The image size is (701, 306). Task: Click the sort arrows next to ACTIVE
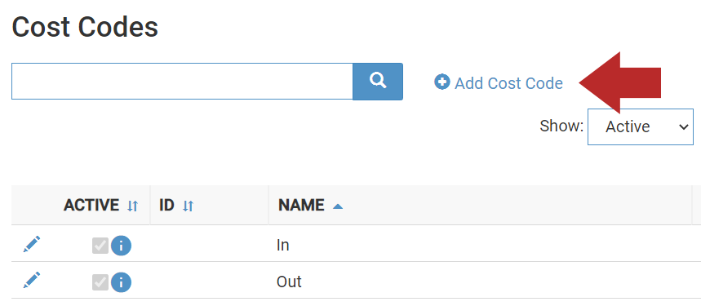pyautogui.click(x=133, y=206)
